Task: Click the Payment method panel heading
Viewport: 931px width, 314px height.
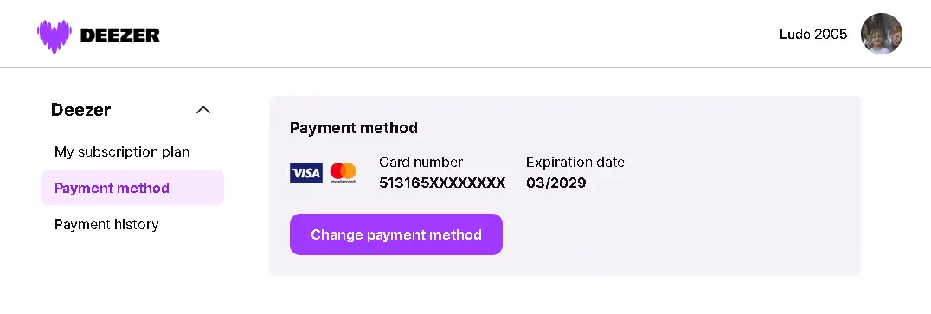Action: 354,128
